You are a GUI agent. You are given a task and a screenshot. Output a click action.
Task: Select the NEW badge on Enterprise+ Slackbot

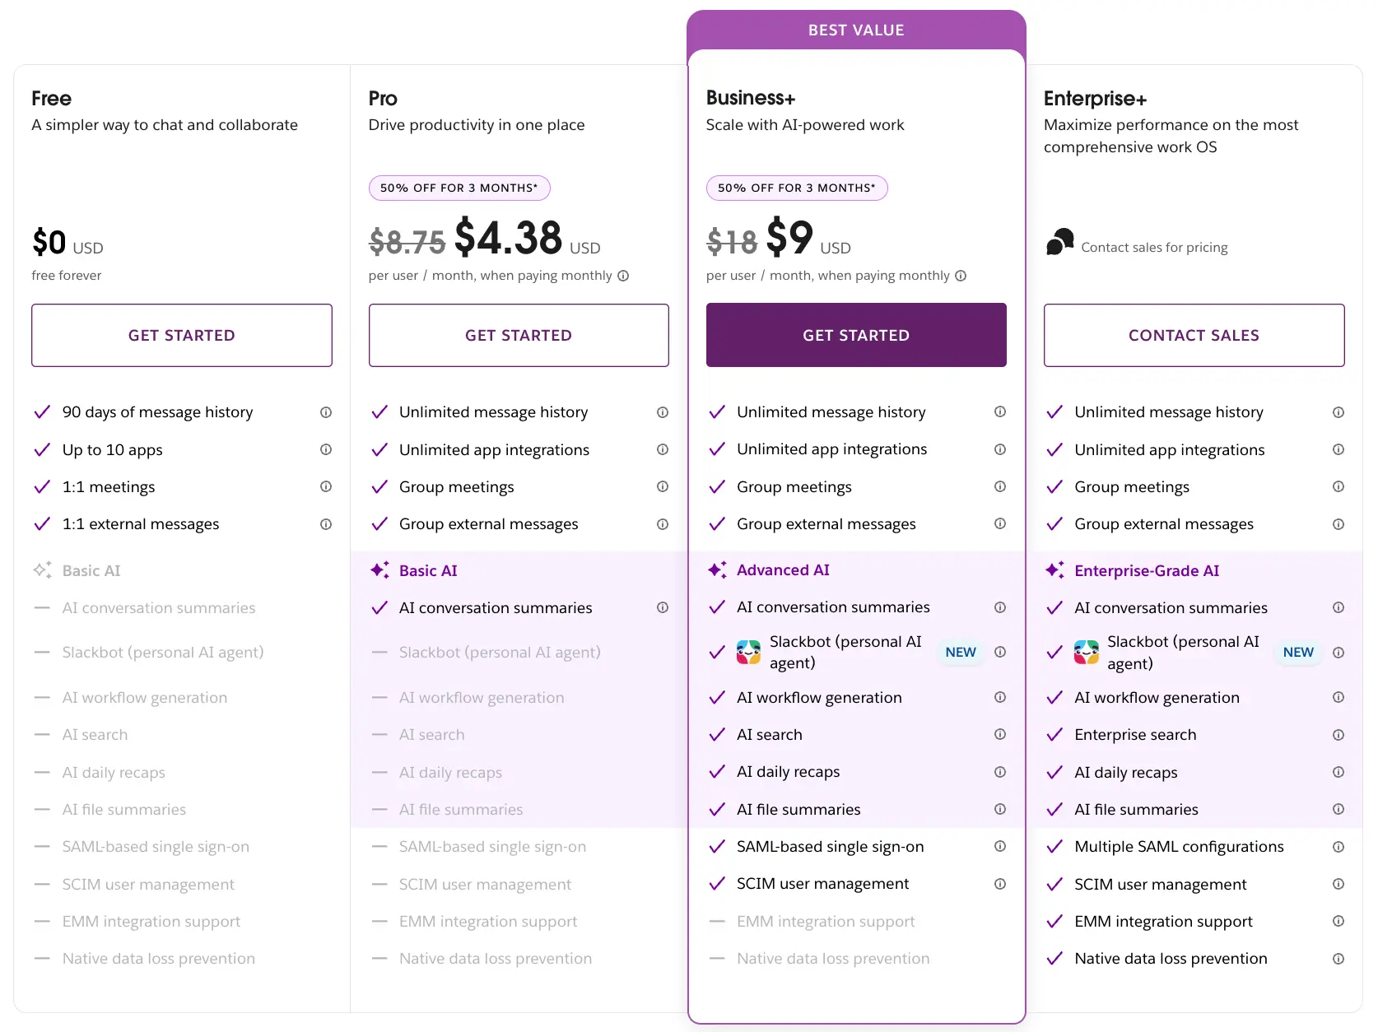(1297, 652)
